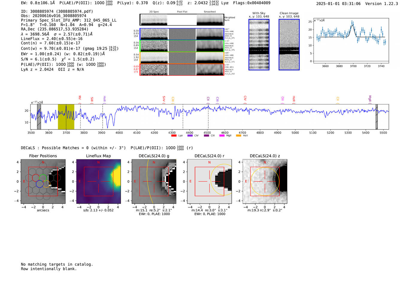
Task: Click the orange-bordered 2D spectrum row
Action: [182, 58]
